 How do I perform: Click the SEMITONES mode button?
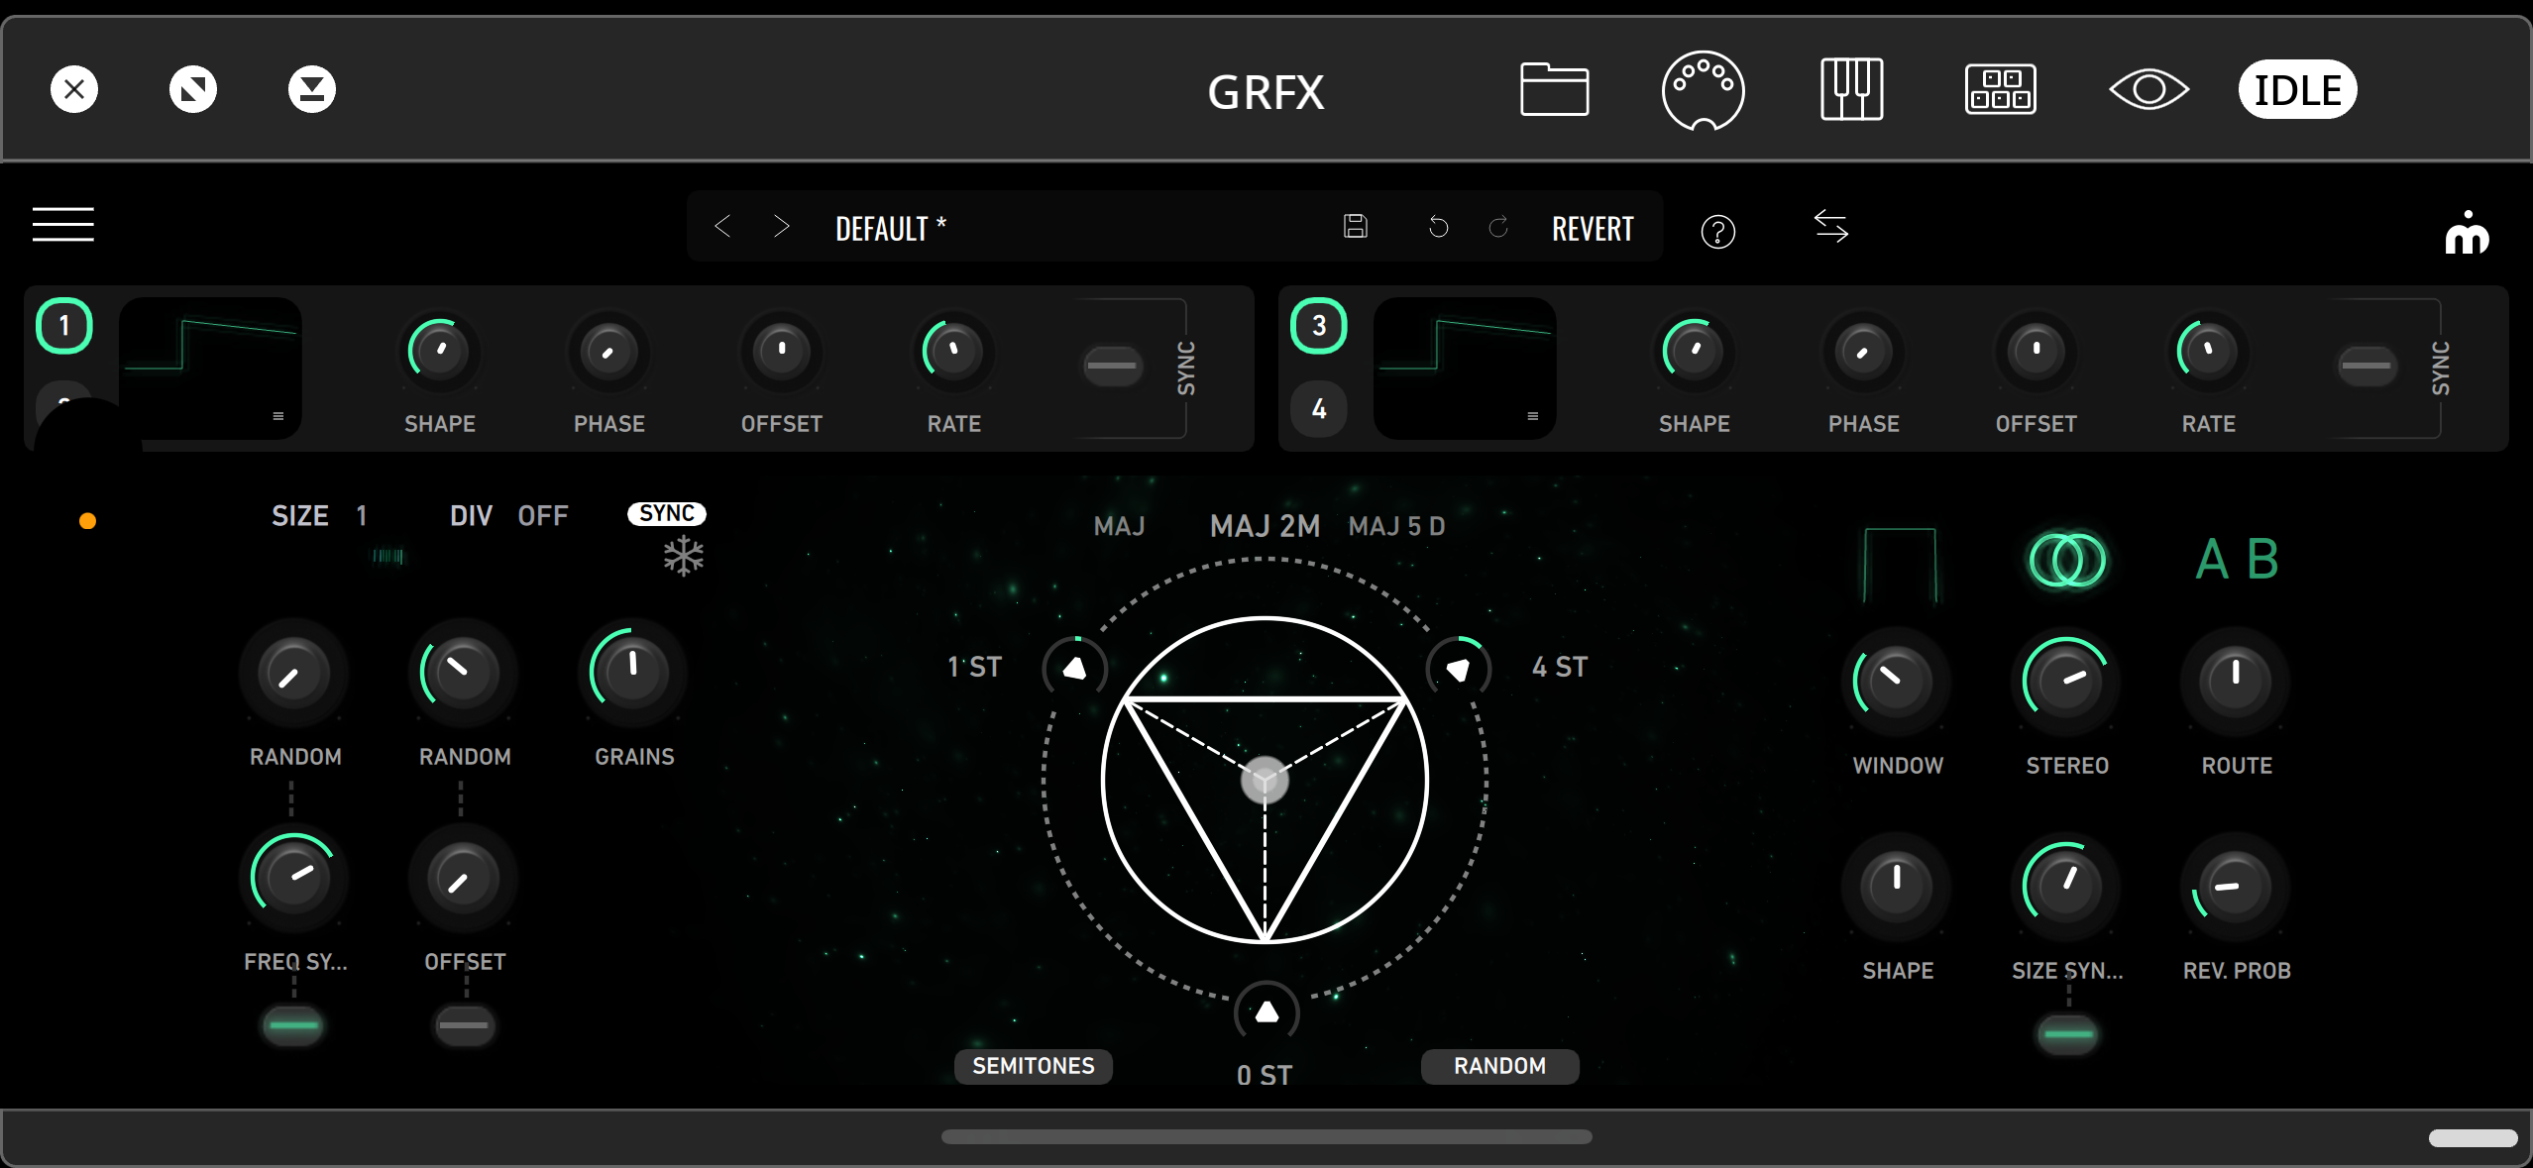tap(1034, 1066)
